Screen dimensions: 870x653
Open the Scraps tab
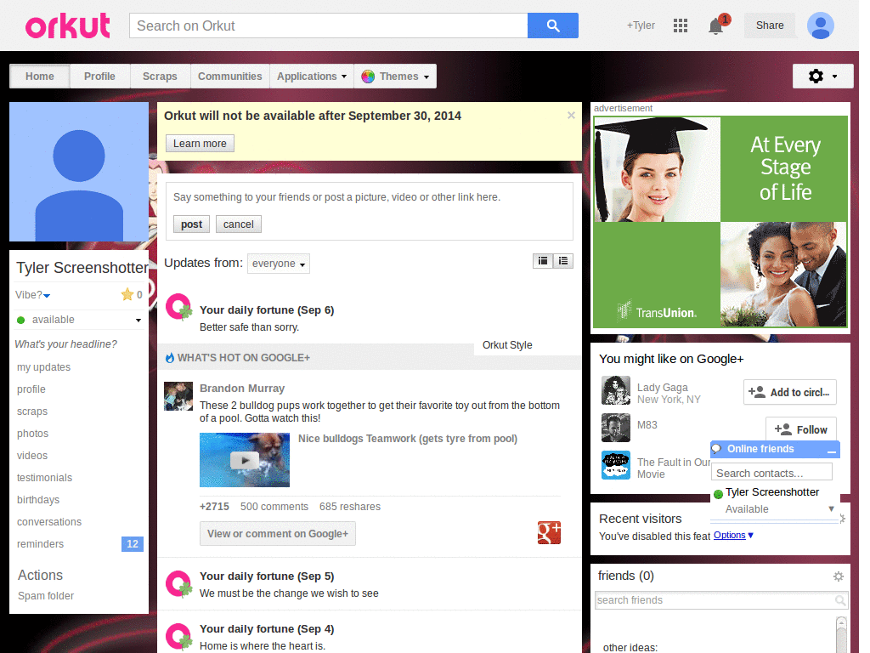[x=160, y=76]
